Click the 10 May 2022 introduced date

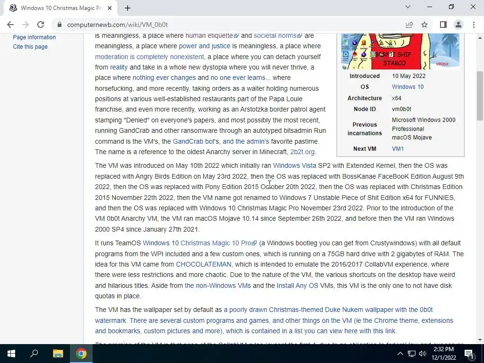point(409,76)
